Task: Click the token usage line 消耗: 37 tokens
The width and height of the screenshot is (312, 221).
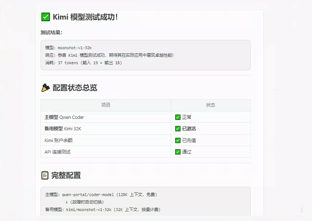Action: [83, 63]
